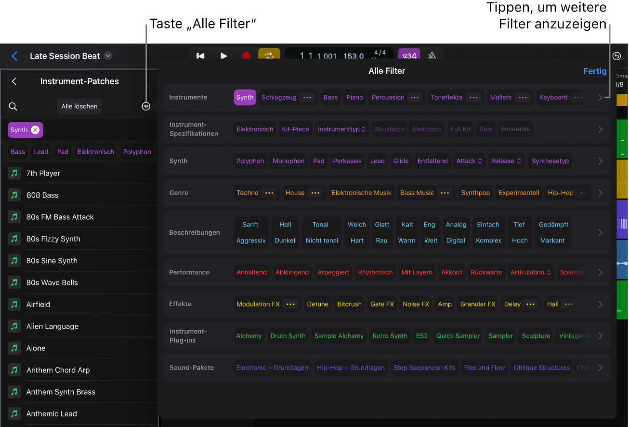
Task: Tap Fertig to close Alle Filter
Action: [x=595, y=71]
